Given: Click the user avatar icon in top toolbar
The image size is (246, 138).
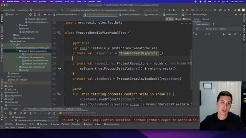Looking at the screenshot, I should (239, 10).
